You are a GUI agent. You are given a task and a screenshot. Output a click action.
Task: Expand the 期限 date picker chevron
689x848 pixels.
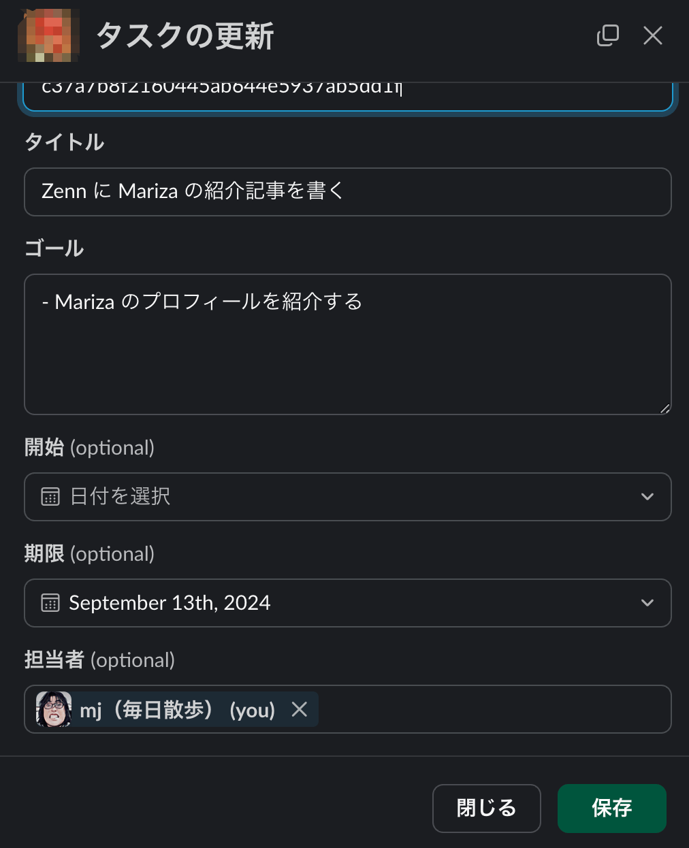coord(647,603)
